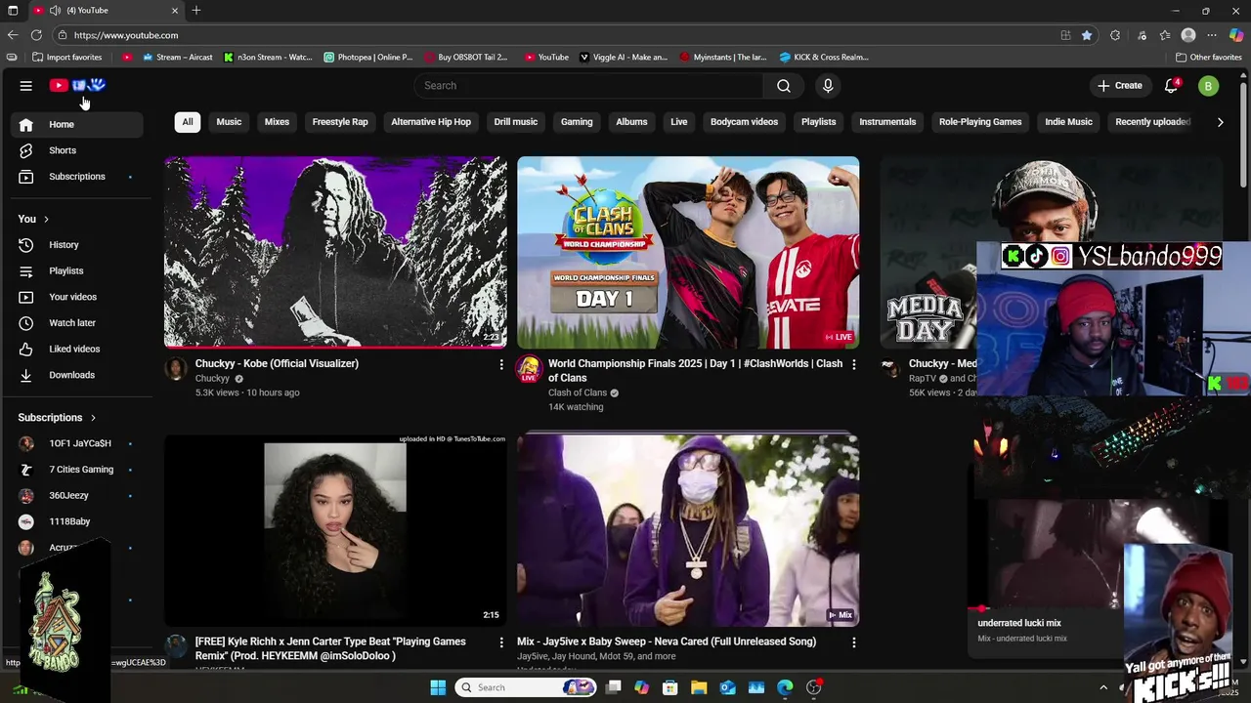Viewport: 1251px width, 703px height.
Task: Open File Explorer from taskbar
Action: point(699,687)
